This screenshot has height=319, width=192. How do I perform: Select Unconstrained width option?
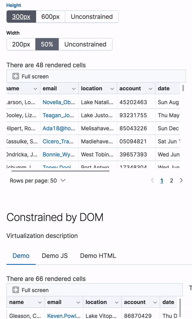[85, 45]
